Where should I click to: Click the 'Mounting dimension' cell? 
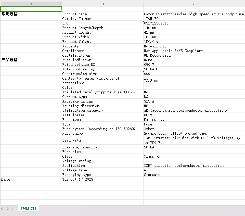pyautogui.click(x=103, y=106)
